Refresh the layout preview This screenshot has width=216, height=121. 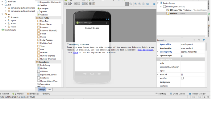coord(147,4)
